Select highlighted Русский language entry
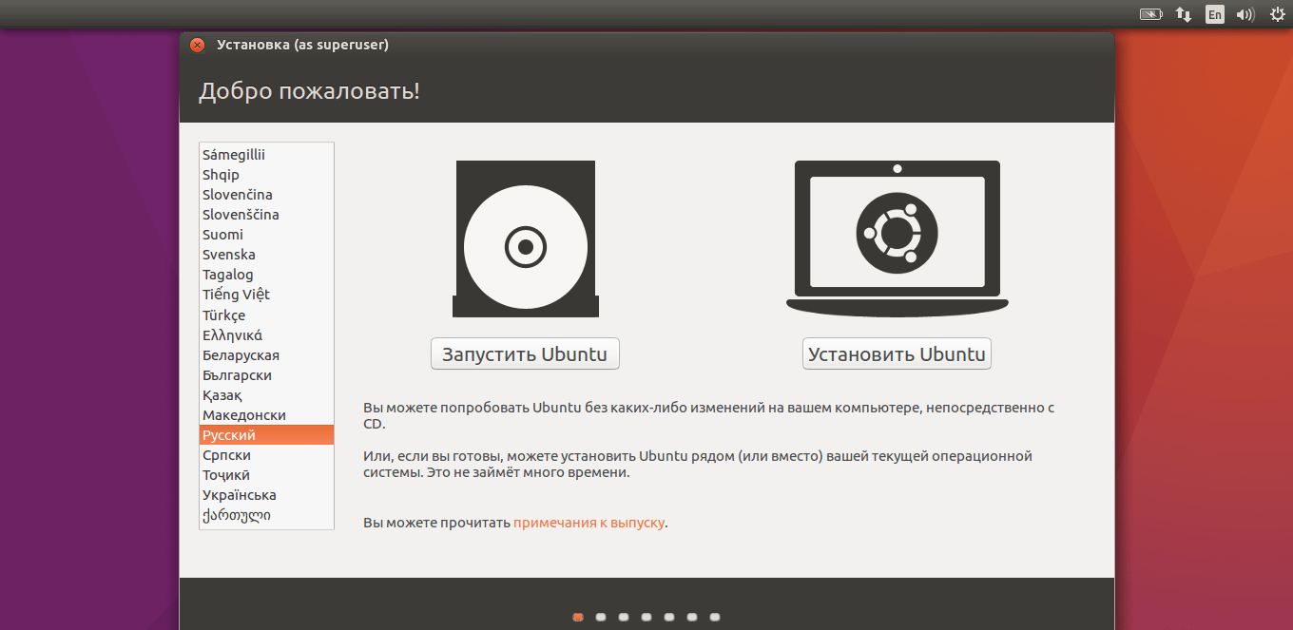The width and height of the screenshot is (1293, 630). (266, 435)
